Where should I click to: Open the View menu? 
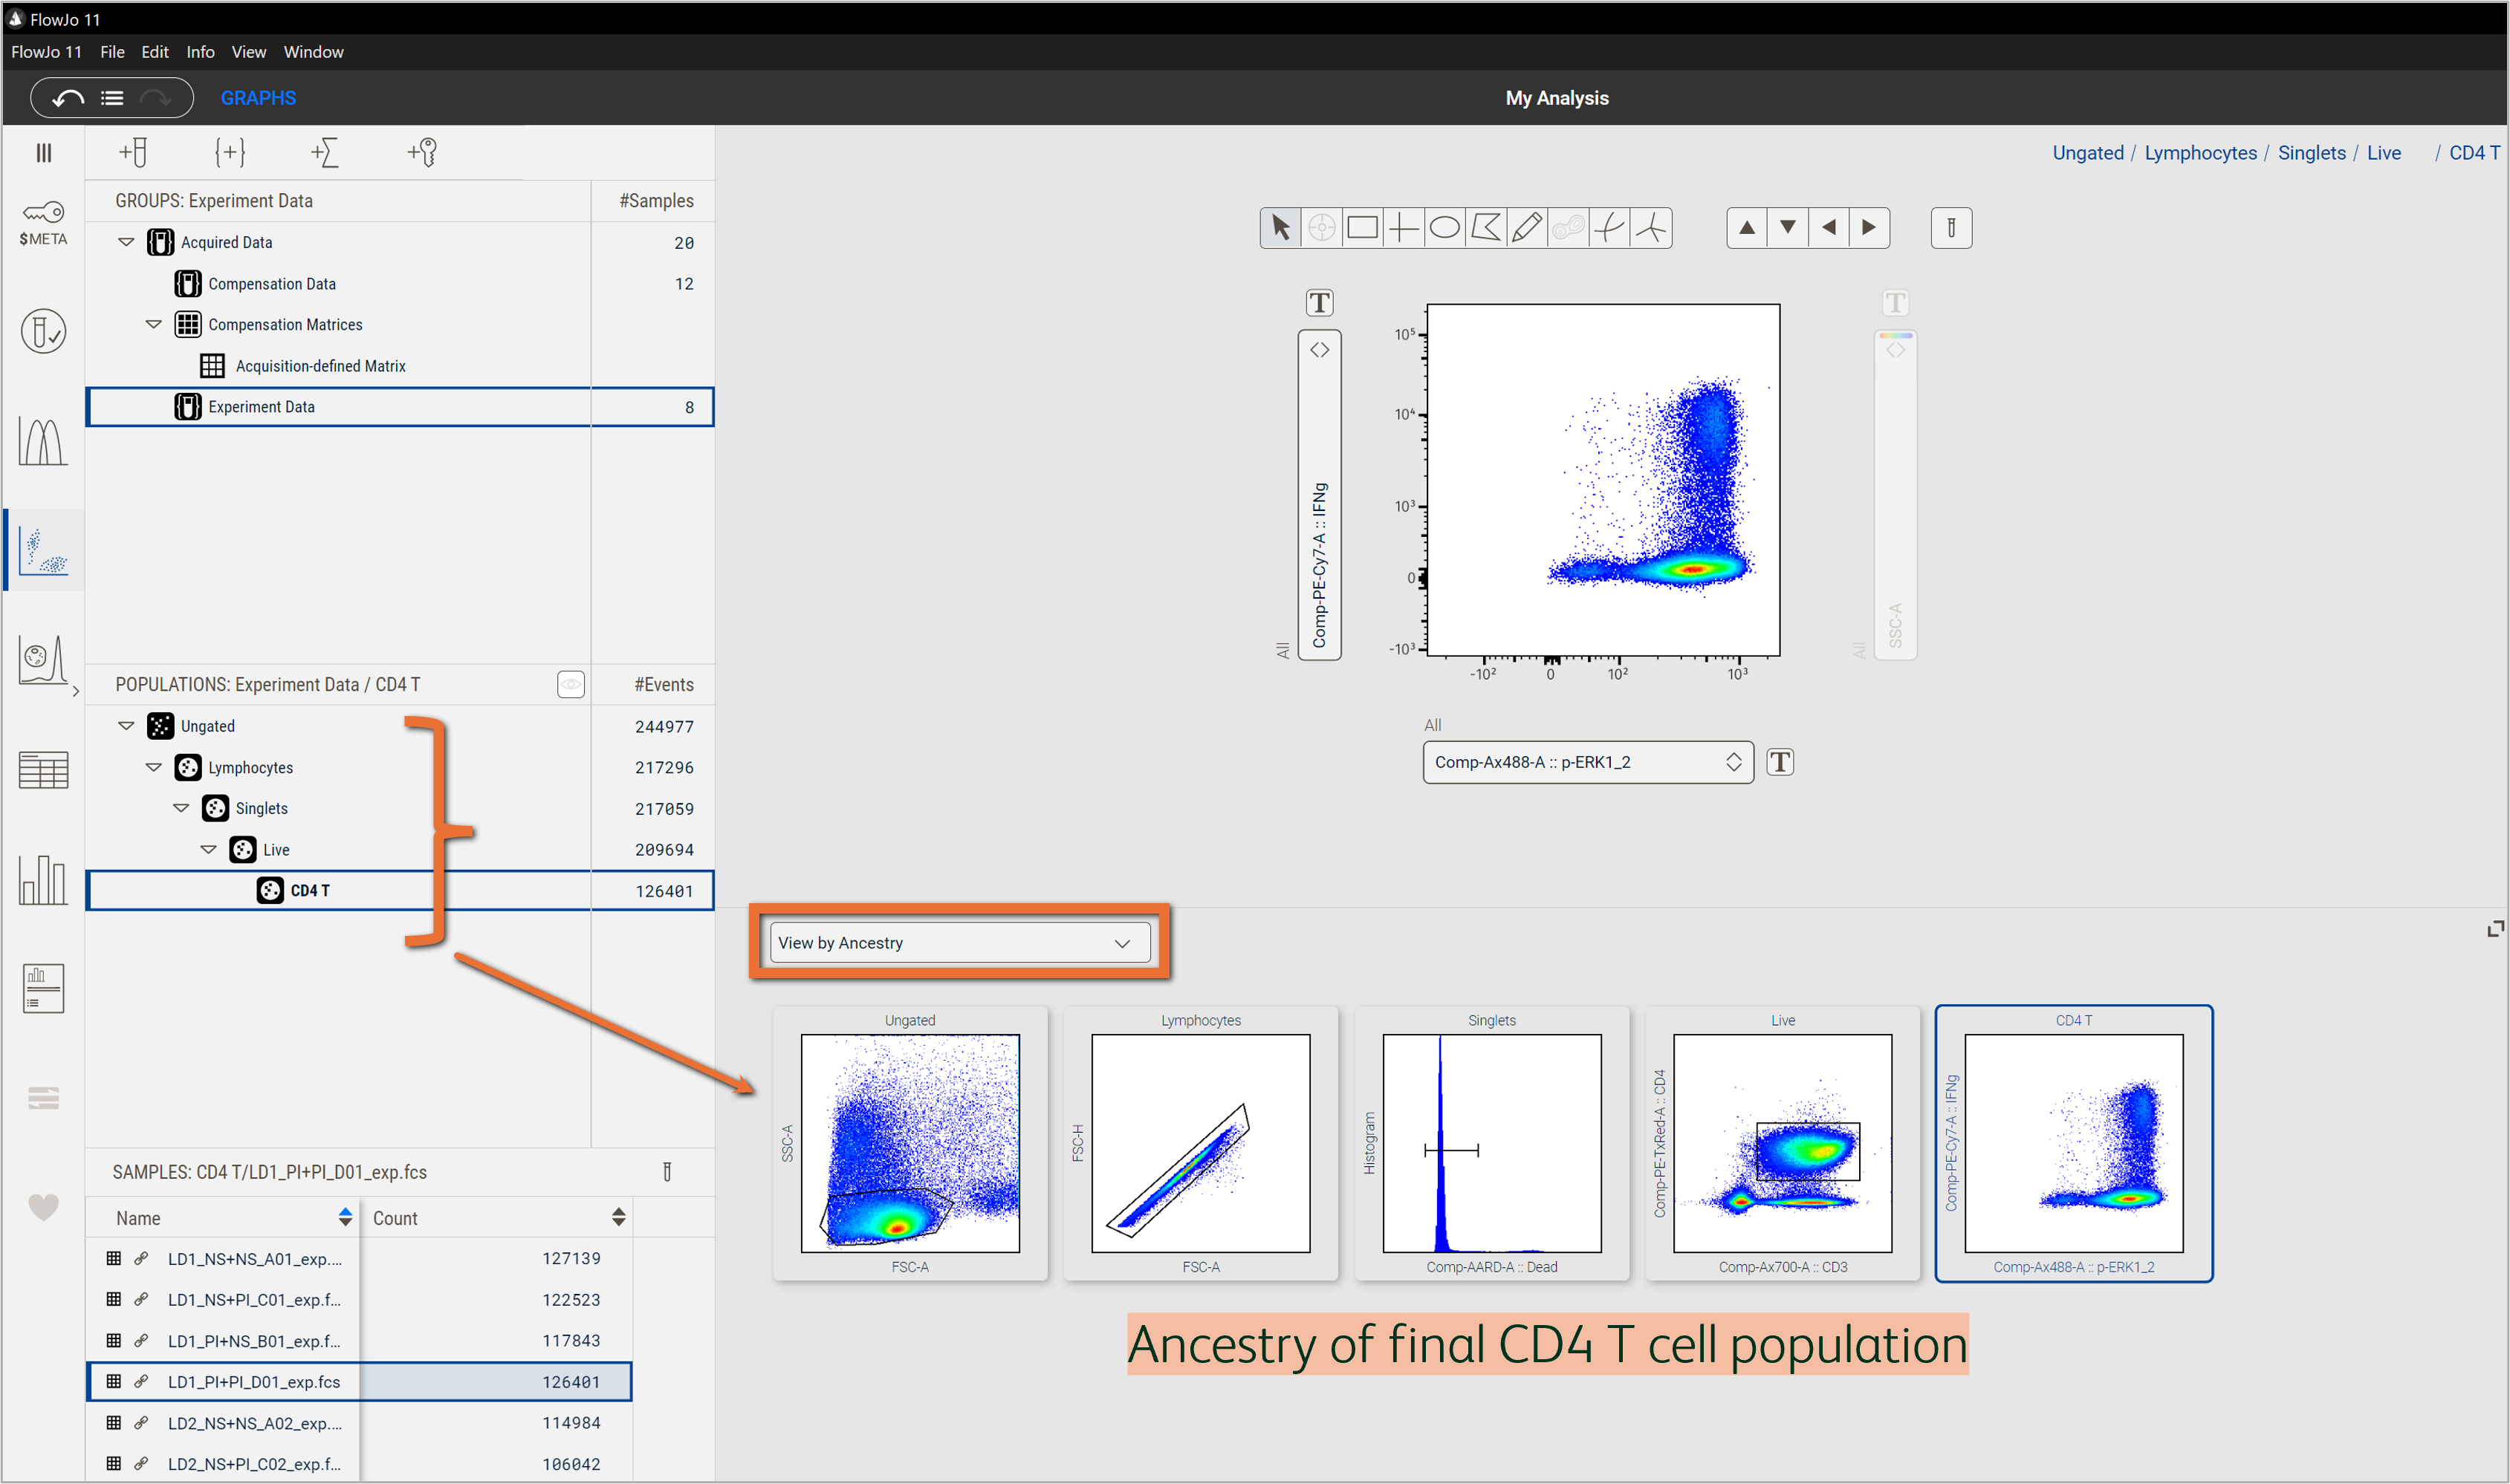pos(249,52)
